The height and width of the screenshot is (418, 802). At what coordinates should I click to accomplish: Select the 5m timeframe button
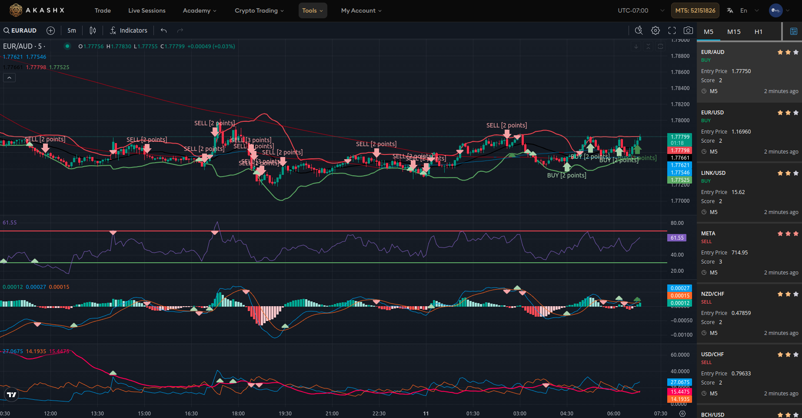tap(72, 30)
